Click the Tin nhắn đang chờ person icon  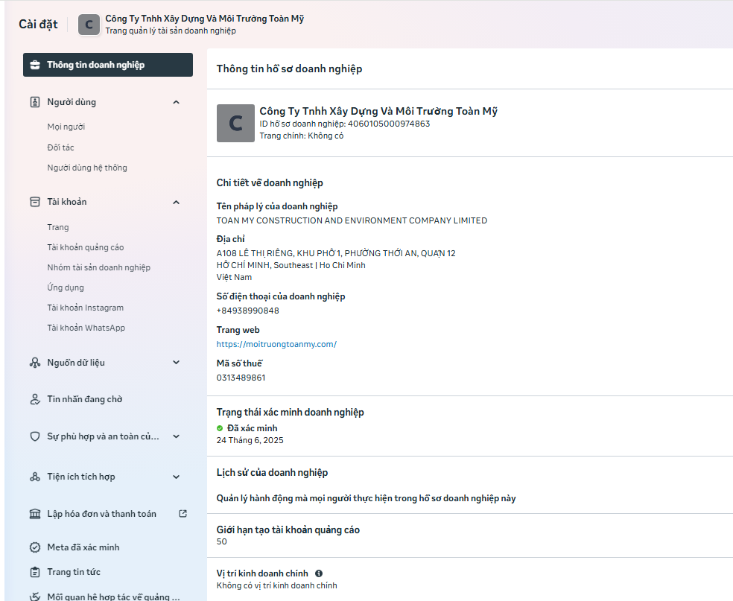35,399
